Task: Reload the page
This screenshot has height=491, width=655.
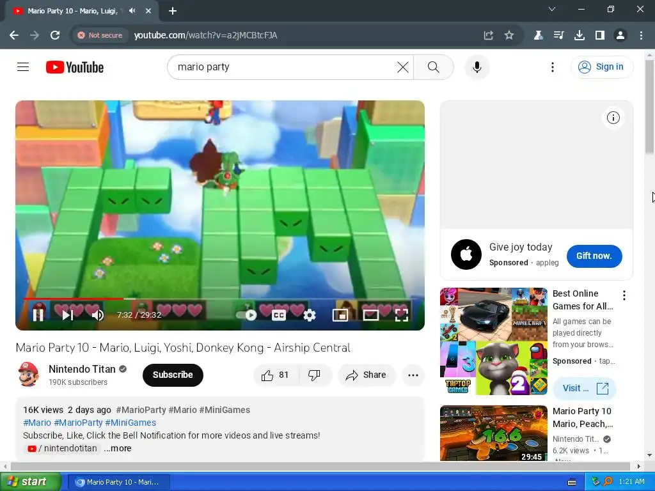Action: click(x=55, y=35)
